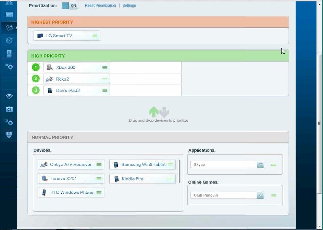The width and height of the screenshot is (323, 230).
Task: Open the Wireless Wi-Fi sidebar icon
Action: (9, 96)
